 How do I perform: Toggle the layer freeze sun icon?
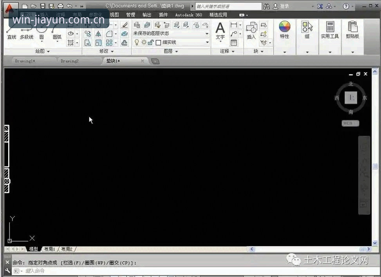tap(144, 43)
